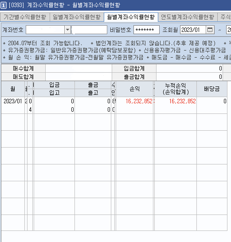The width and height of the screenshot is (231, 242).
Task: Open the 조회월 calendar picker icon
Action: 210,30
